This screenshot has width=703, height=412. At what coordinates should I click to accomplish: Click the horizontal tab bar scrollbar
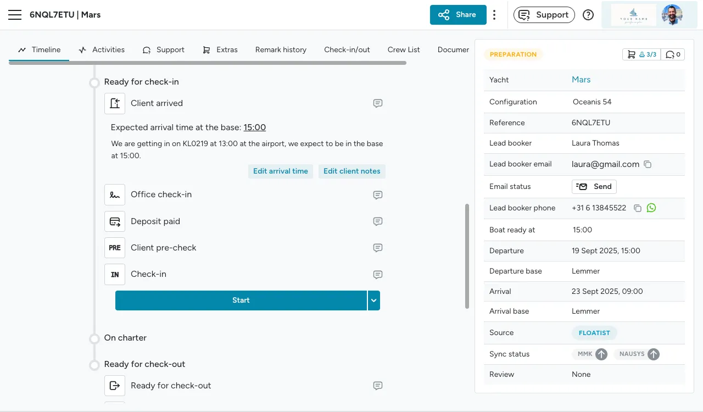(x=208, y=63)
